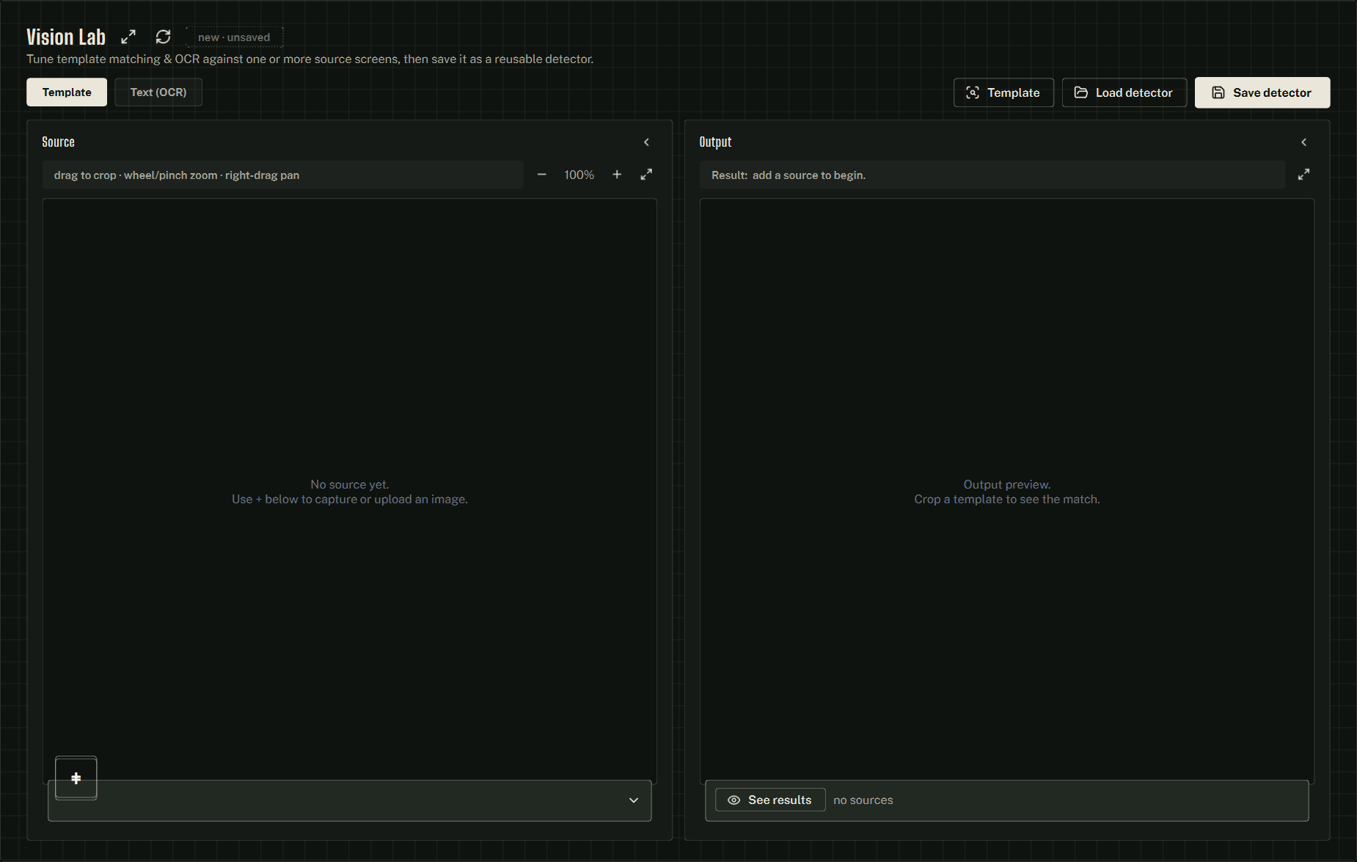The image size is (1357, 862).
Task: Collapse the Source panel chevron
Action: 646,142
